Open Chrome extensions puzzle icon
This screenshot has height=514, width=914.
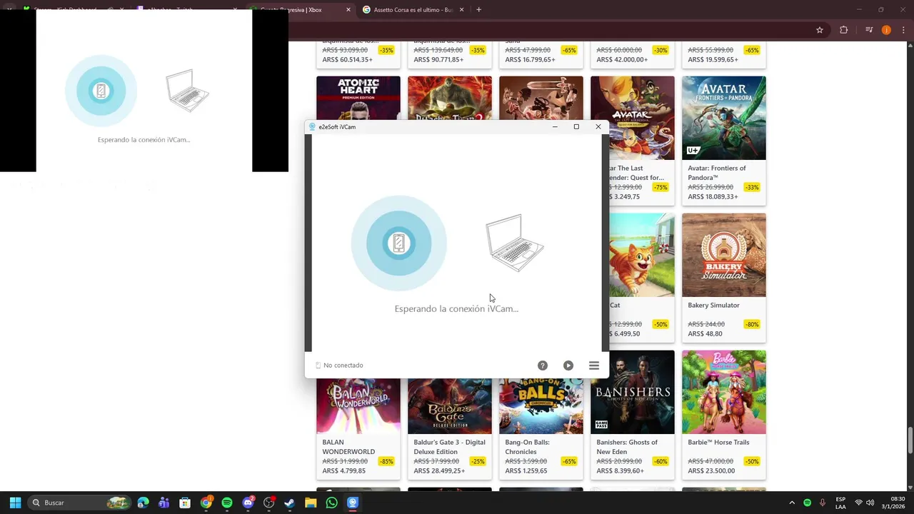844,30
